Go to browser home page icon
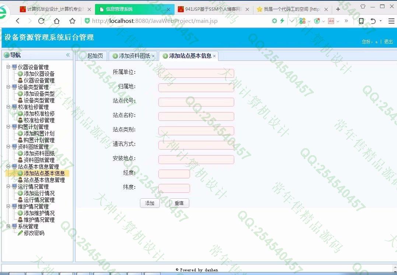This screenshot has height=275, width=397. tap(57, 21)
